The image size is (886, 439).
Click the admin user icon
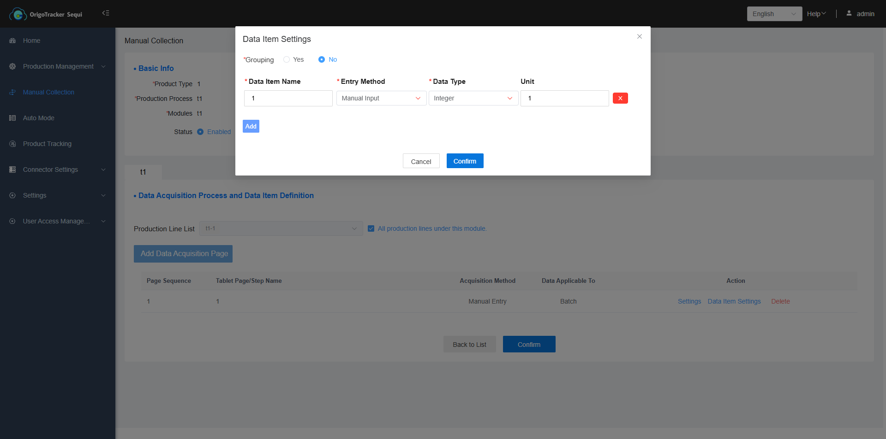849,13
